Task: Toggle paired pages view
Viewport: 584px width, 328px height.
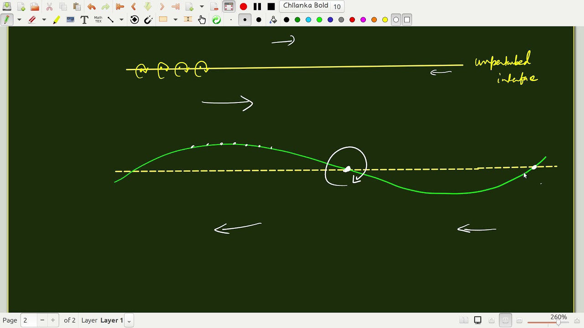Action: point(464,320)
